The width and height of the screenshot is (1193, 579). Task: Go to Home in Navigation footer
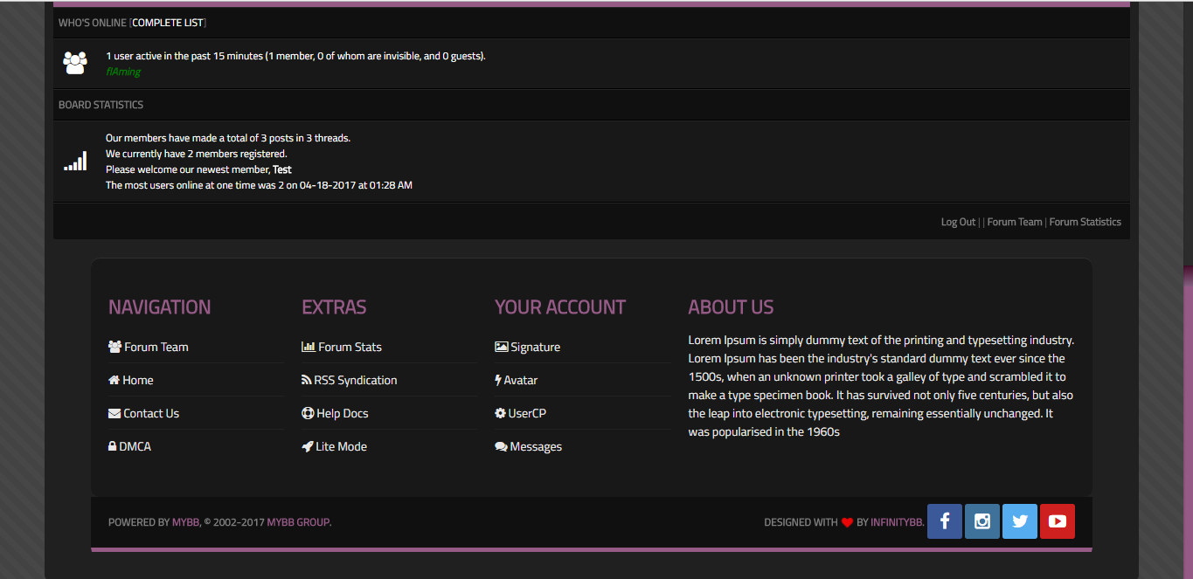(137, 381)
